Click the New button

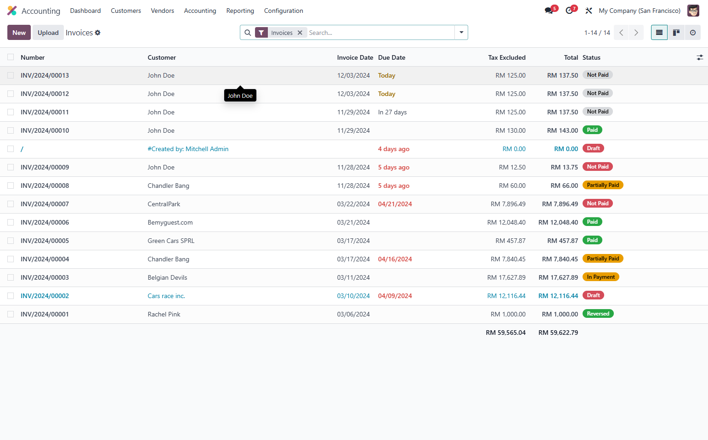click(19, 33)
